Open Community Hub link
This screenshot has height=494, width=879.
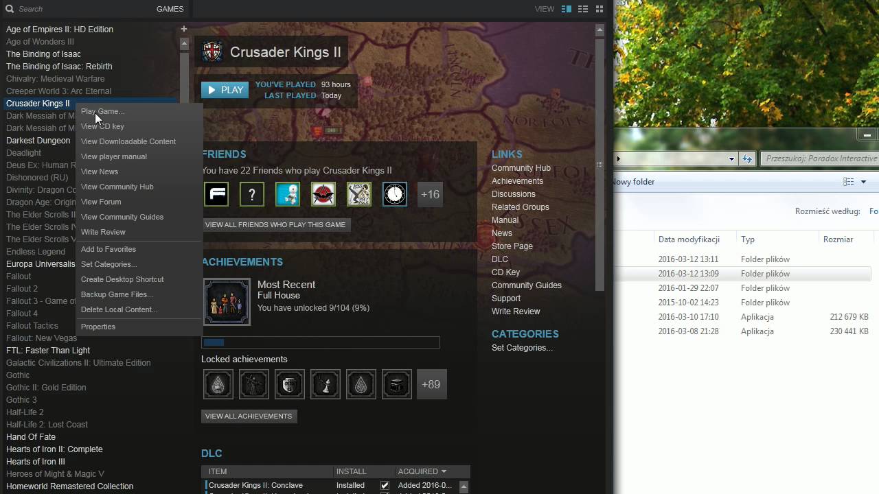(x=521, y=168)
